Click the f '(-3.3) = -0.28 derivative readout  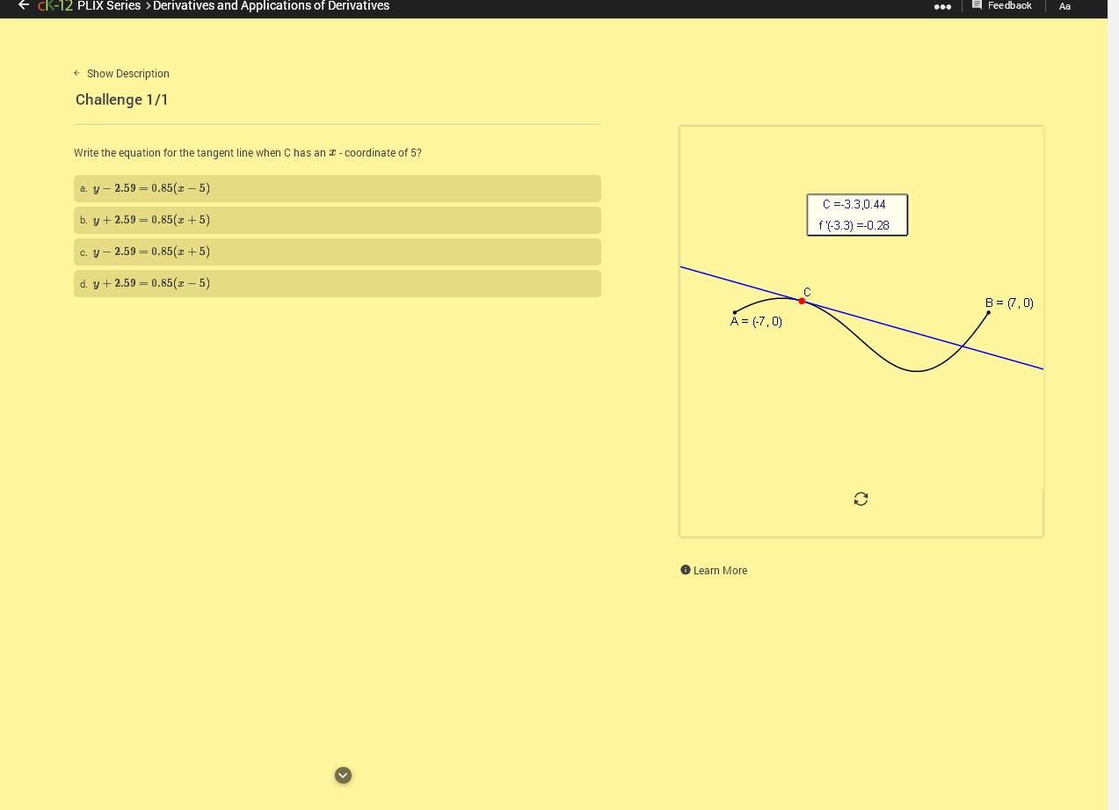854,225
